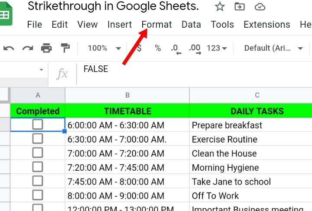Select the Prepare breakfast cell
Screen dimensions: 312x211
[x=251, y=125]
